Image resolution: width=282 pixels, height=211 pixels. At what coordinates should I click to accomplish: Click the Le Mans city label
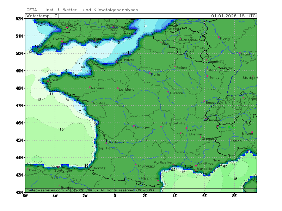pos(127,90)
